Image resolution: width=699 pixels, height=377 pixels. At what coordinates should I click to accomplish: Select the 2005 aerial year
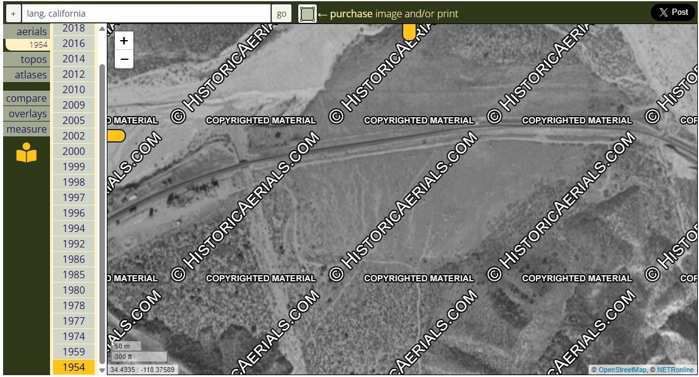[x=73, y=120]
